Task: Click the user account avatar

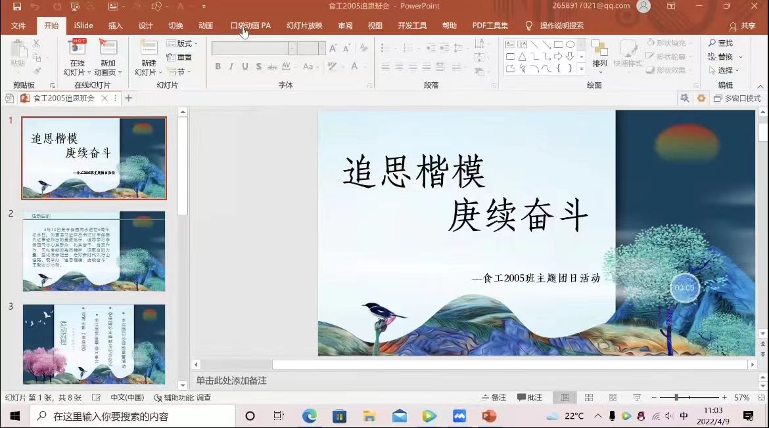Action: pos(643,7)
